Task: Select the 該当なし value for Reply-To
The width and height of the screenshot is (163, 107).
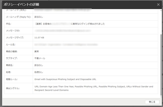Action: click(x=39, y=17)
